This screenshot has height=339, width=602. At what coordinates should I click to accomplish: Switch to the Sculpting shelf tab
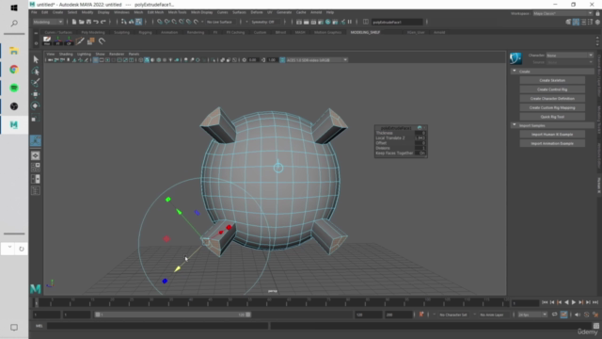coord(121,32)
